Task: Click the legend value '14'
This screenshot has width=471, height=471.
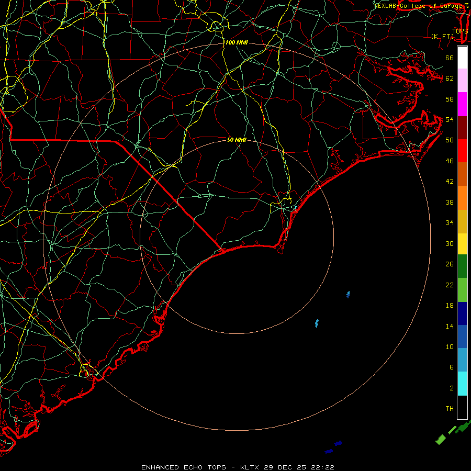Action: pyautogui.click(x=450, y=326)
